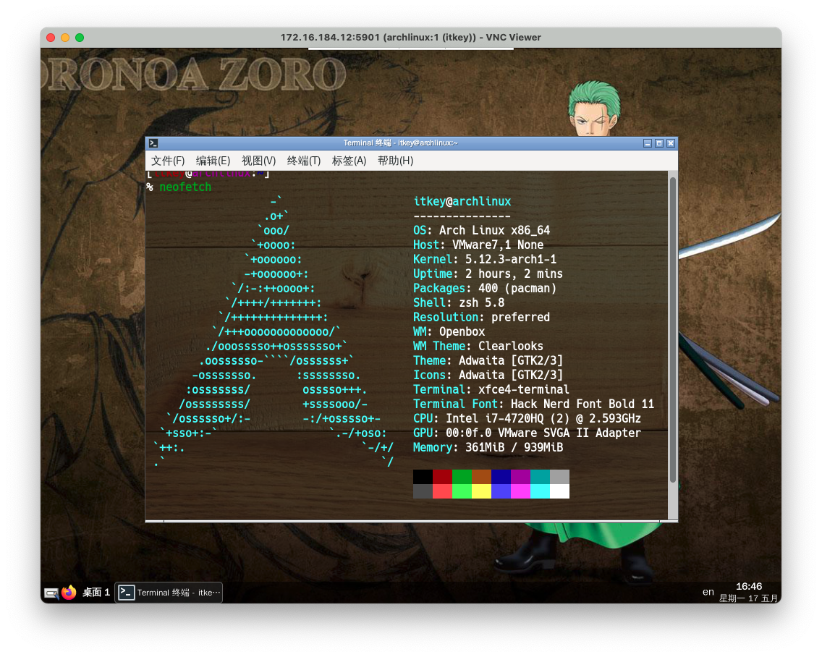Viewport: 822px width, 657px height.
Task: Click the 'Kernel: 5.12.3-arch1-1' line
Action: click(x=485, y=259)
